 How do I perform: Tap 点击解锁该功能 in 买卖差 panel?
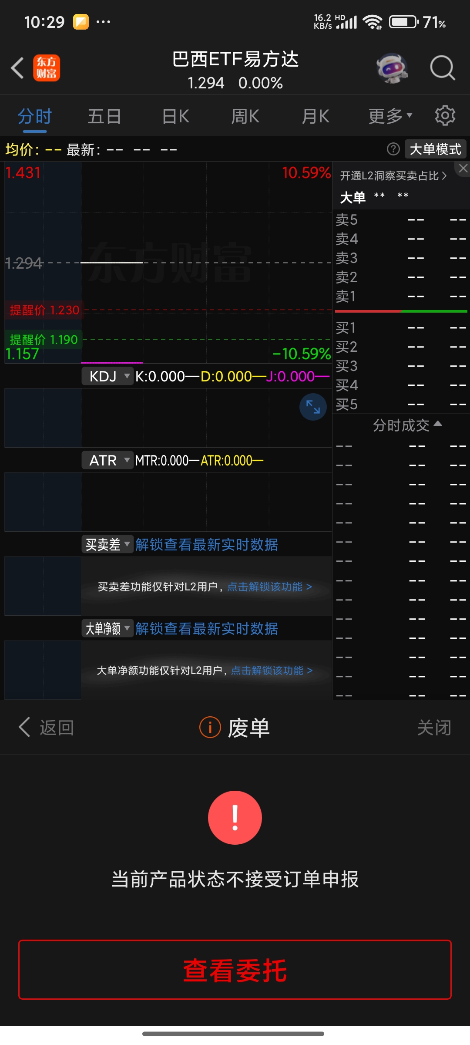click(270, 587)
